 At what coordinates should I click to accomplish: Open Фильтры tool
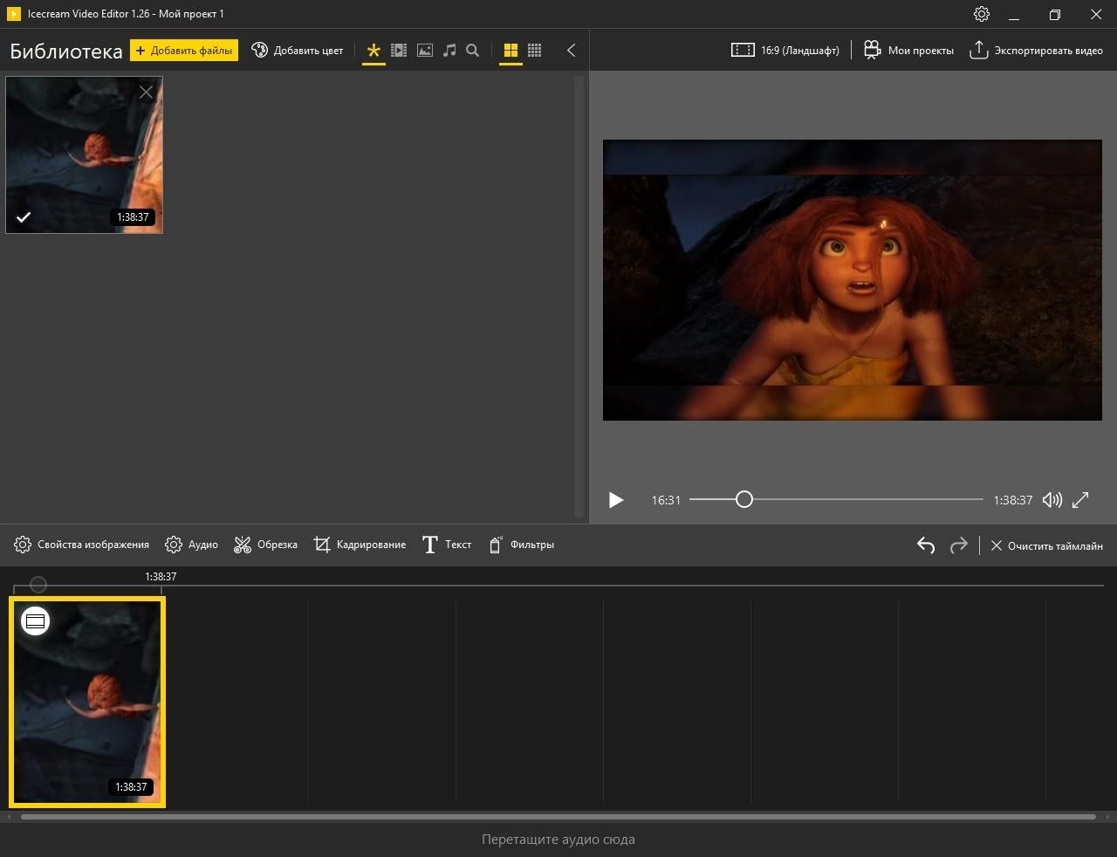point(521,545)
